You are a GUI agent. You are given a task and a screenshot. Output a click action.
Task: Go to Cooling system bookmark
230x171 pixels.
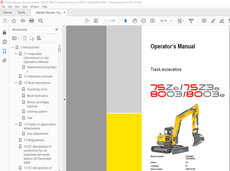(x=37, y=112)
